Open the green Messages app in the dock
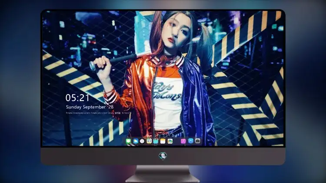Screen dimensions: 326x183 tap(129, 141)
